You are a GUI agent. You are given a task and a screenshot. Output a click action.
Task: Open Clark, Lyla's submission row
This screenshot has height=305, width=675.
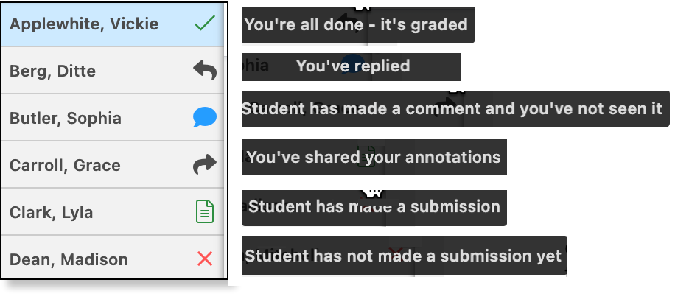[113, 211]
